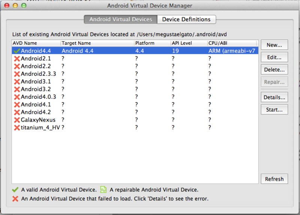Click the red X icon beside Android2.3.3
Screen dimensions: 300x215
[x=16, y=74]
